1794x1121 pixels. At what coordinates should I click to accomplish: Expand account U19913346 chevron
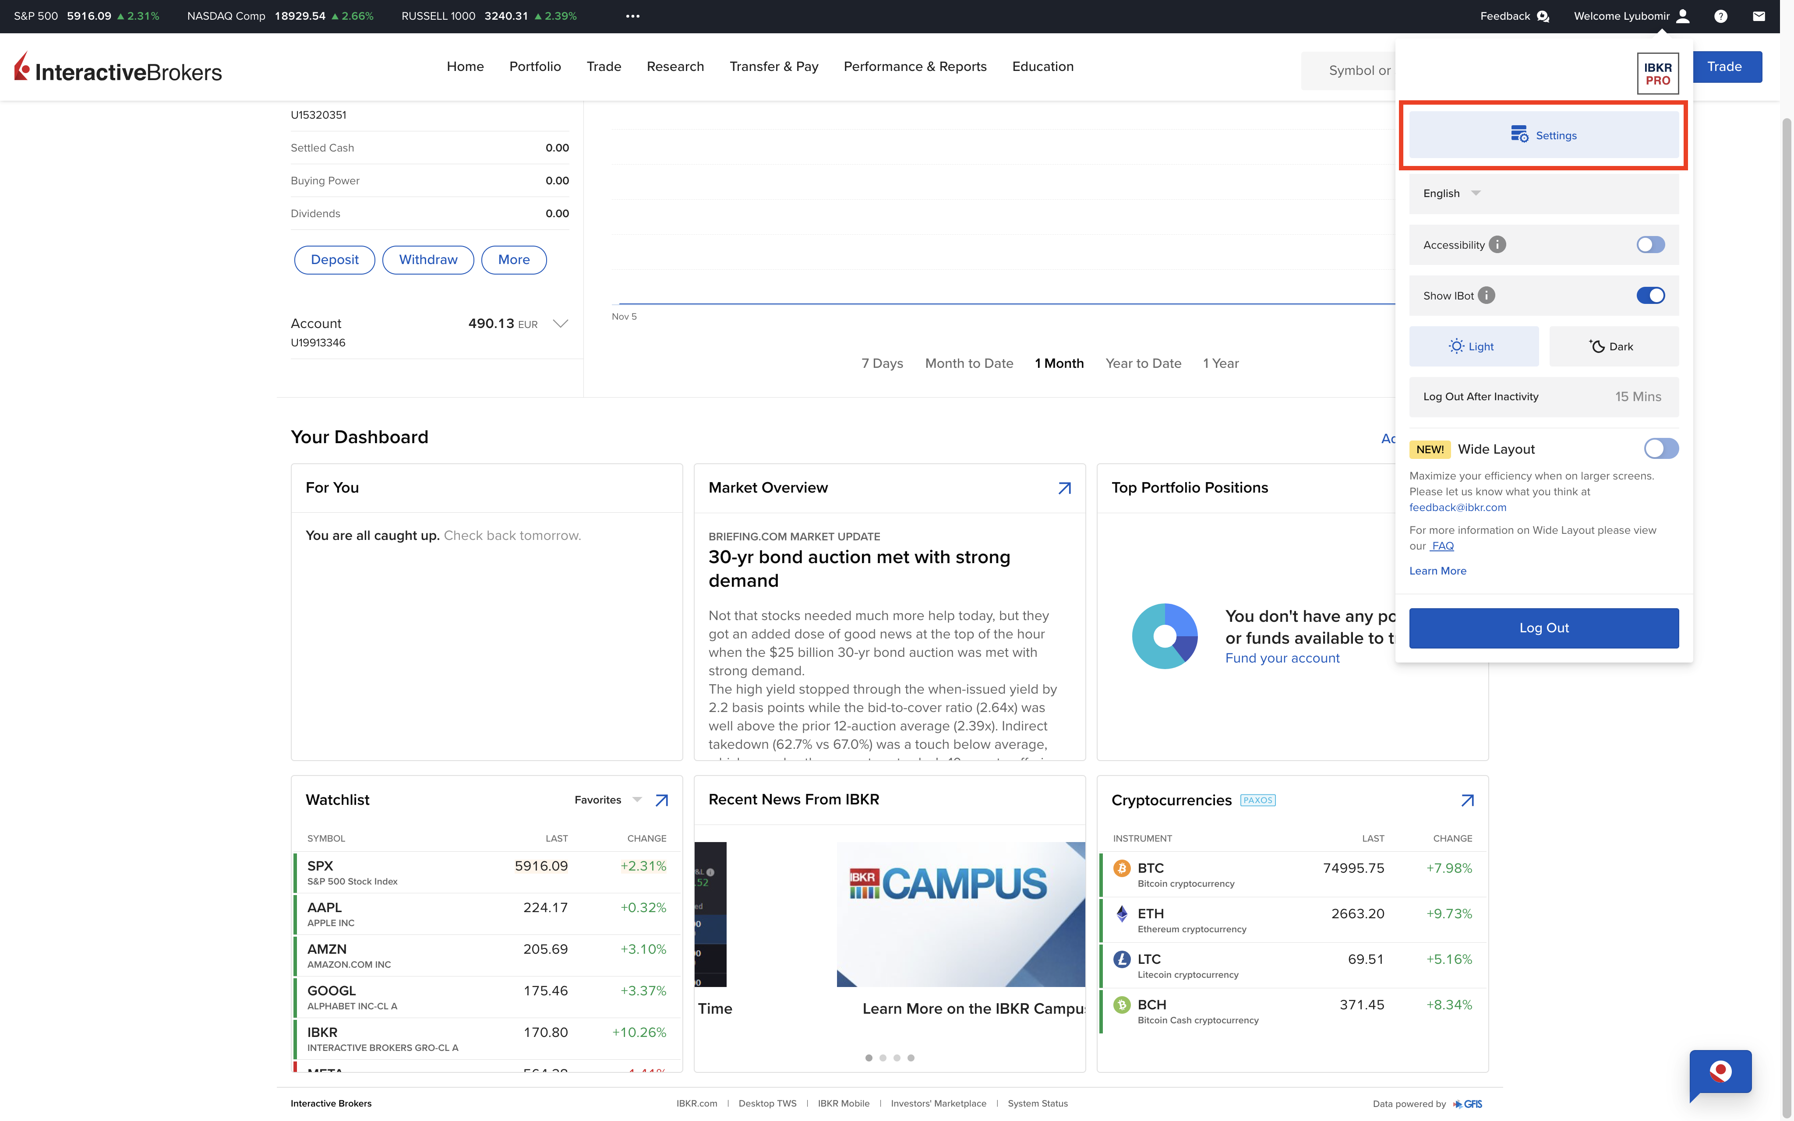[x=561, y=324]
